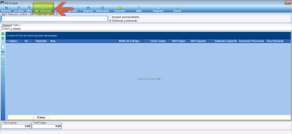Viewport: 292px width, 134px height.
Task: Uncheck the (M)aiúscula = (m)inúscula checkbox
Action: point(110,21)
